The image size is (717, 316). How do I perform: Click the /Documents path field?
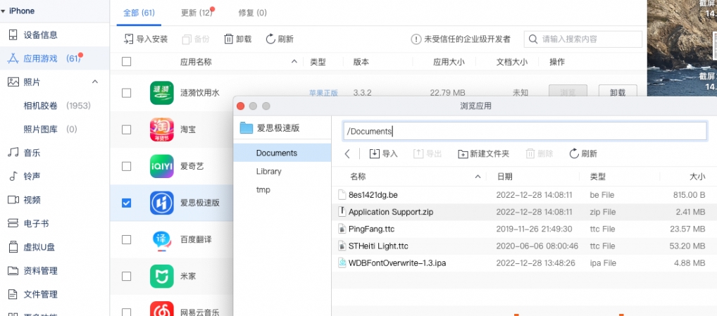[x=525, y=131]
